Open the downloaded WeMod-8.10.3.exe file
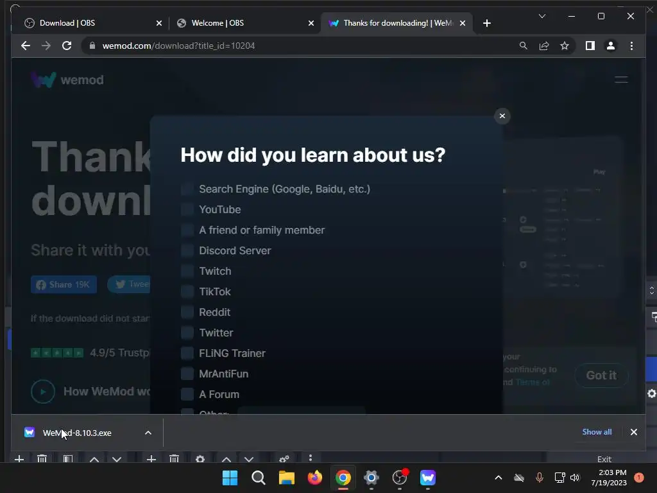Image resolution: width=657 pixels, height=493 pixels. [77, 433]
